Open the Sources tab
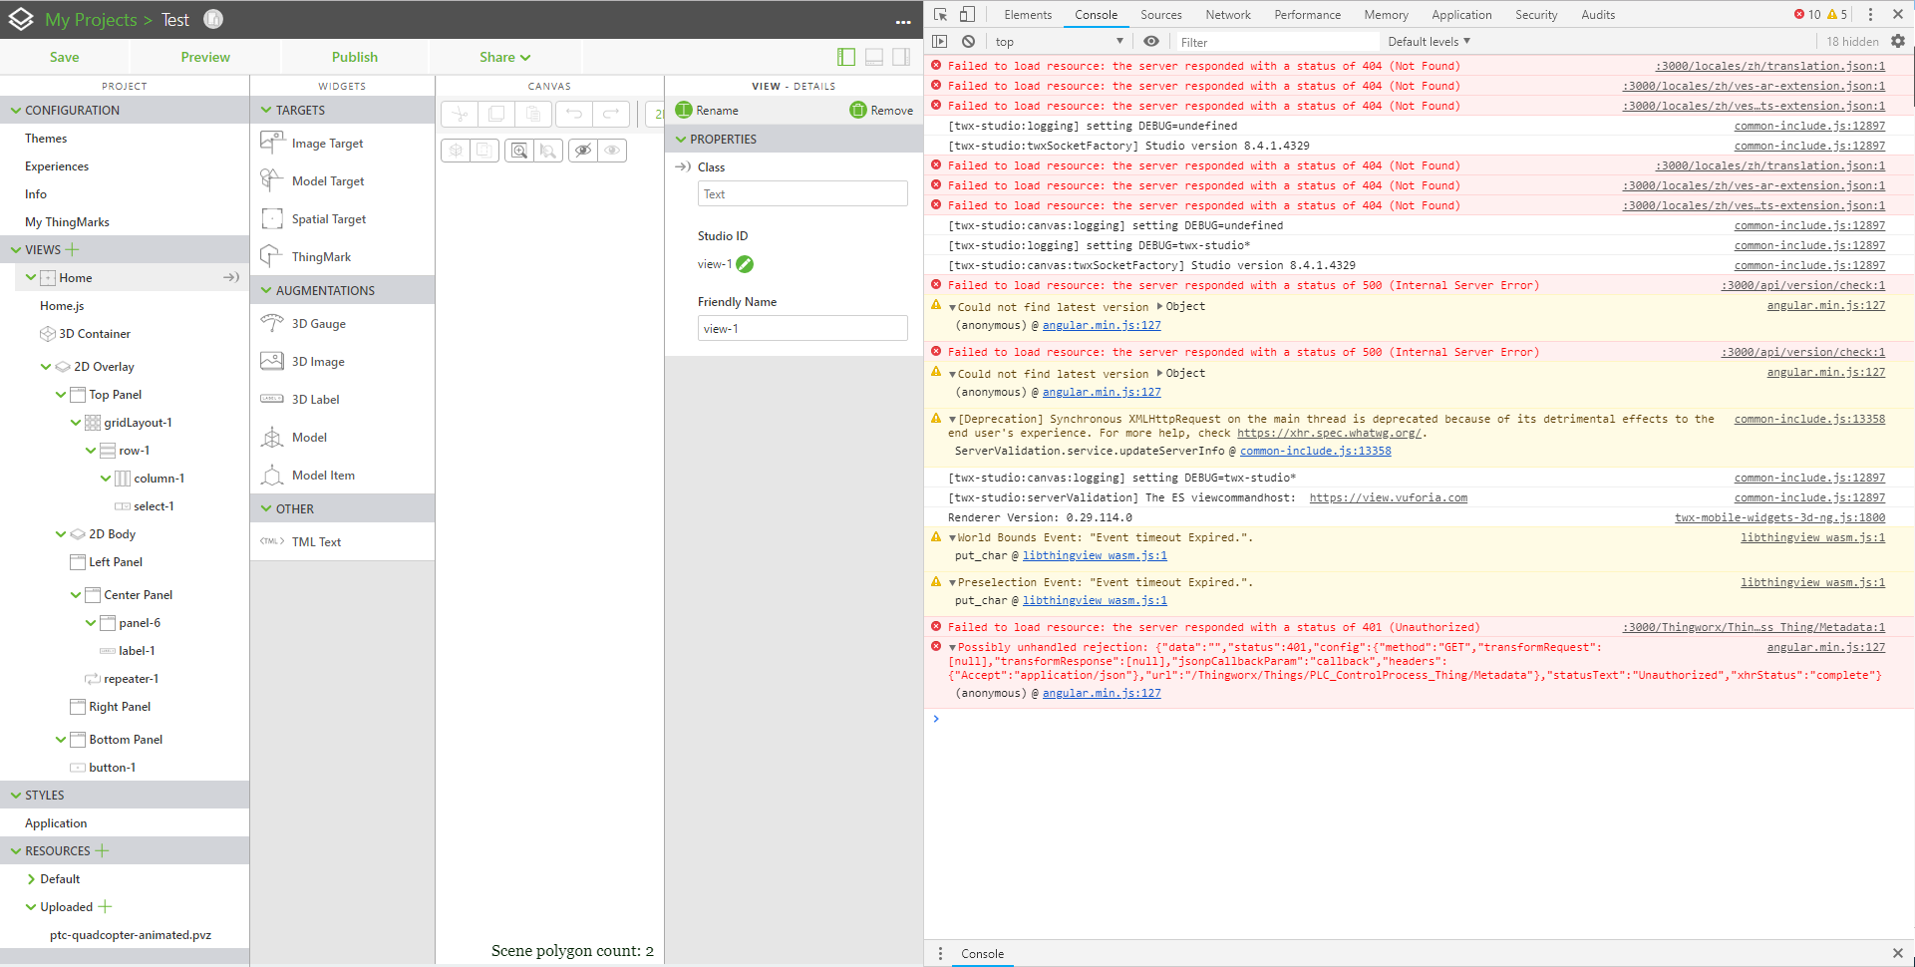This screenshot has width=1915, height=967. pyautogui.click(x=1160, y=14)
